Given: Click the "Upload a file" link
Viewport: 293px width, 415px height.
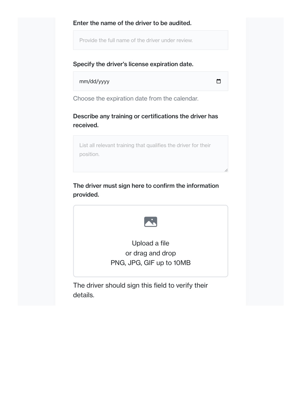Looking at the screenshot, I should tap(151, 243).
